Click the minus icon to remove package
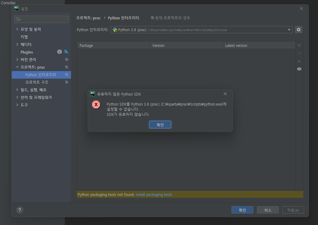The image size is (318, 225). click(x=299, y=53)
